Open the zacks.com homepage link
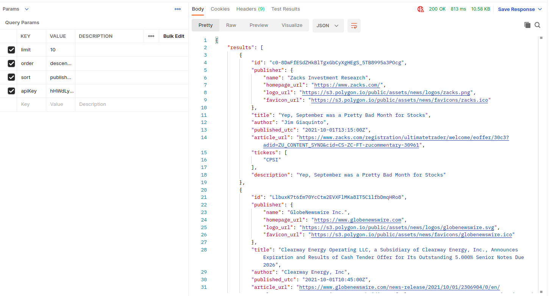 point(347,85)
